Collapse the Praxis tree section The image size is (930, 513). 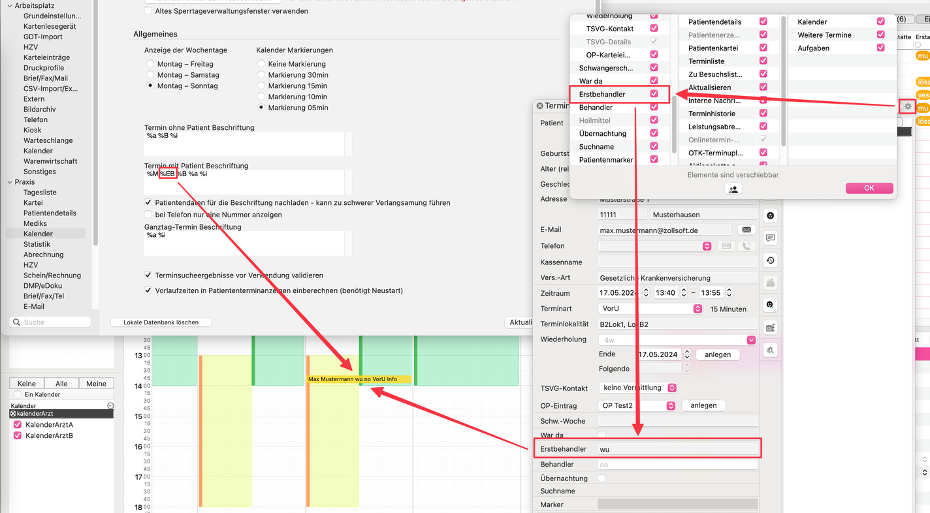[x=9, y=182]
